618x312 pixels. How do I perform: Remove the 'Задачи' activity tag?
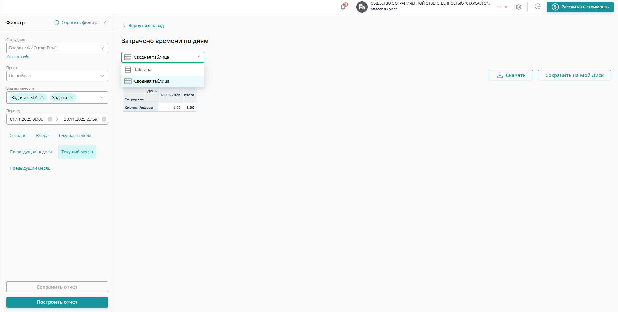71,97
